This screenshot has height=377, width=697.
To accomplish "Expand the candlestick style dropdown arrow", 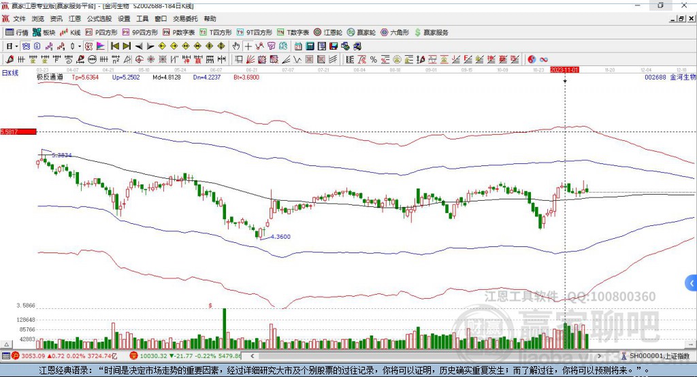I will (80, 46).
